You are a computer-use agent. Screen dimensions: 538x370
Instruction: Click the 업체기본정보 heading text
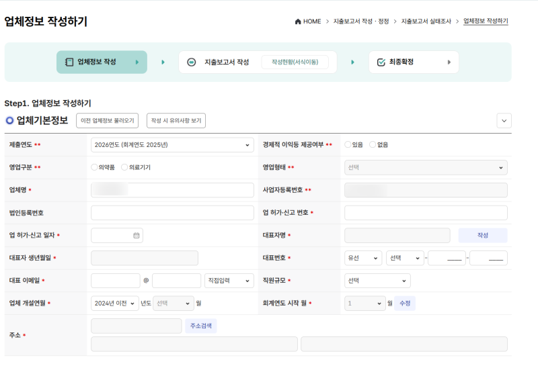point(42,121)
